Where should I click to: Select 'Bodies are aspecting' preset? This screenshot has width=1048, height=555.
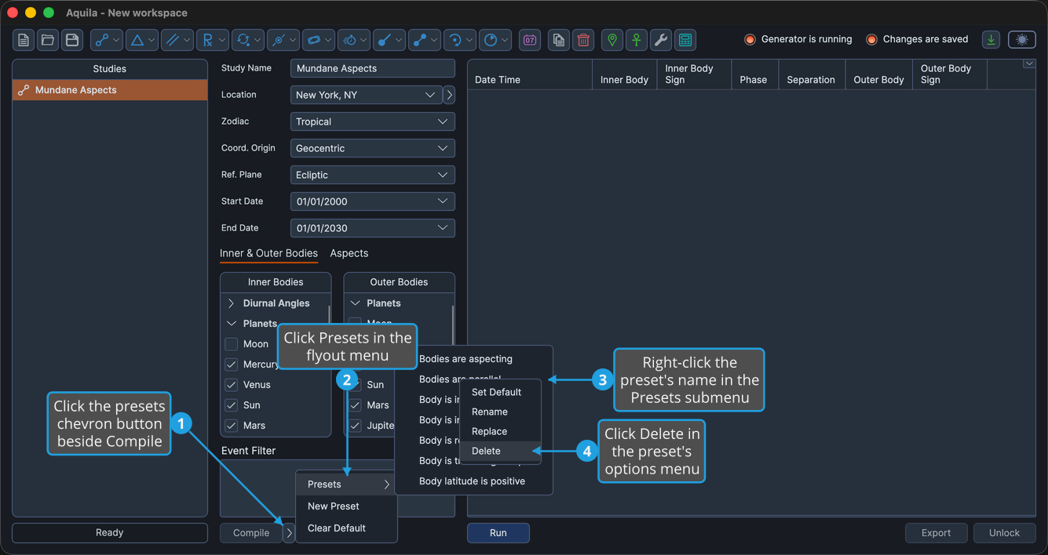(474, 359)
